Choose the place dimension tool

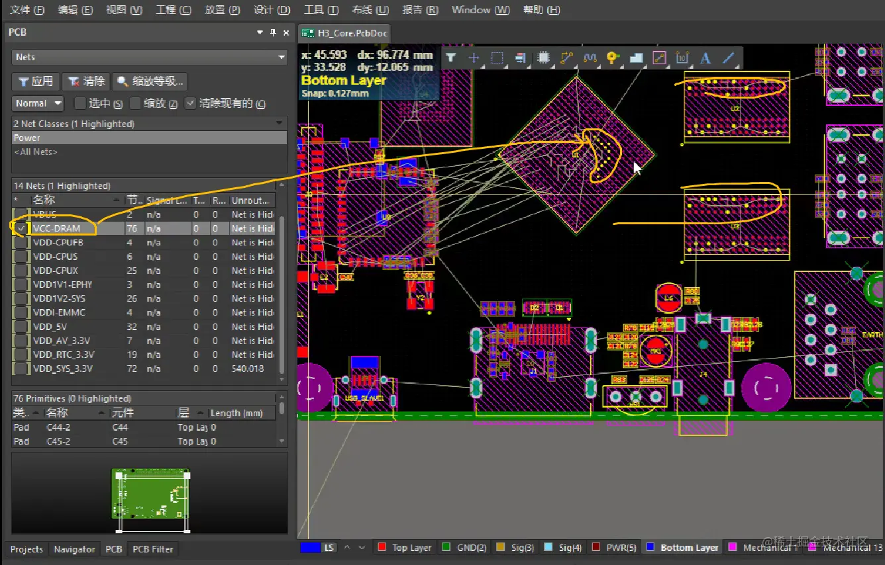[x=682, y=58]
